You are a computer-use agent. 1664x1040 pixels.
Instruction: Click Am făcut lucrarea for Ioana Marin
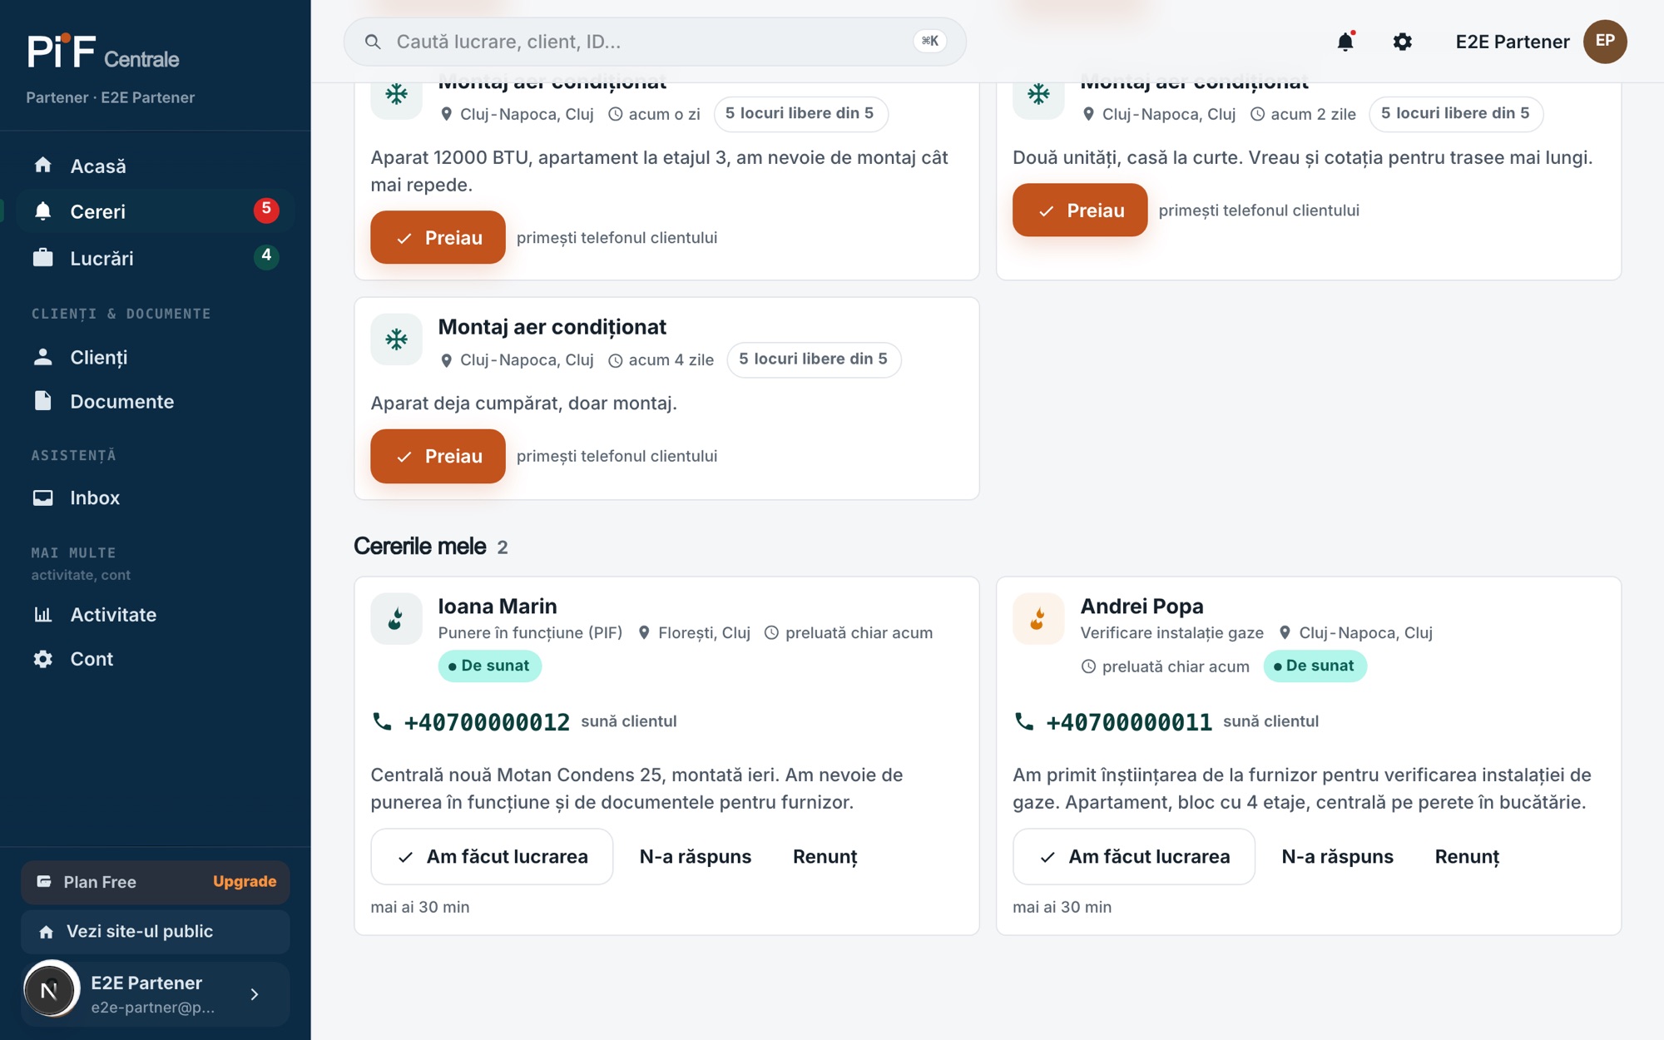tap(492, 856)
